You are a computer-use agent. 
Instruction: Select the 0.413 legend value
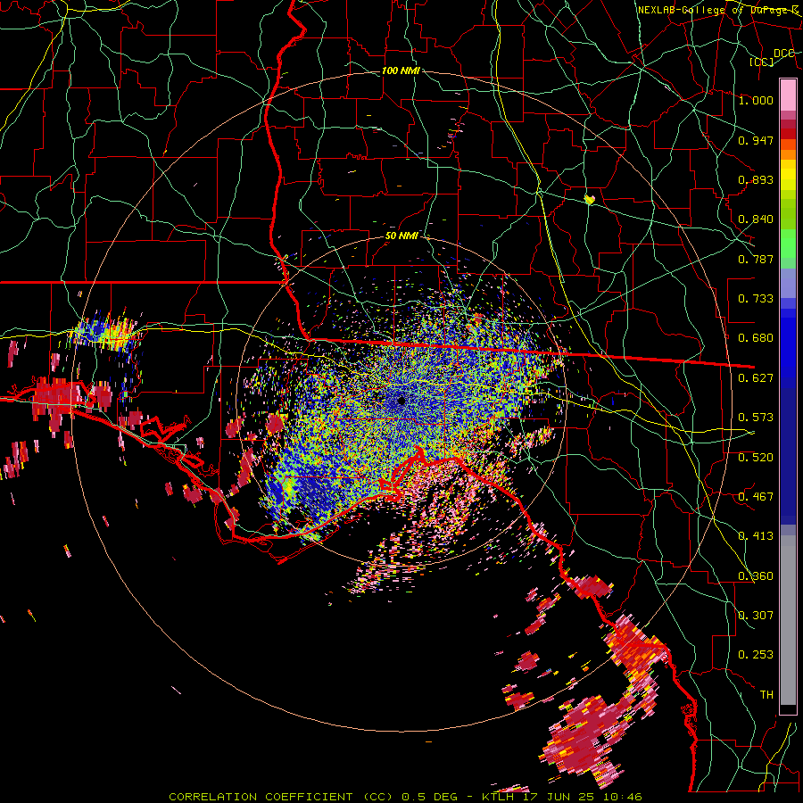pyautogui.click(x=756, y=536)
